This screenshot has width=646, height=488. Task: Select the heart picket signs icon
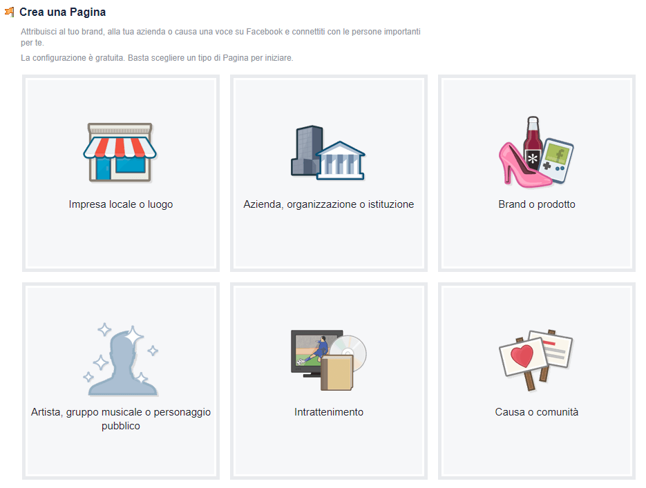535,360
